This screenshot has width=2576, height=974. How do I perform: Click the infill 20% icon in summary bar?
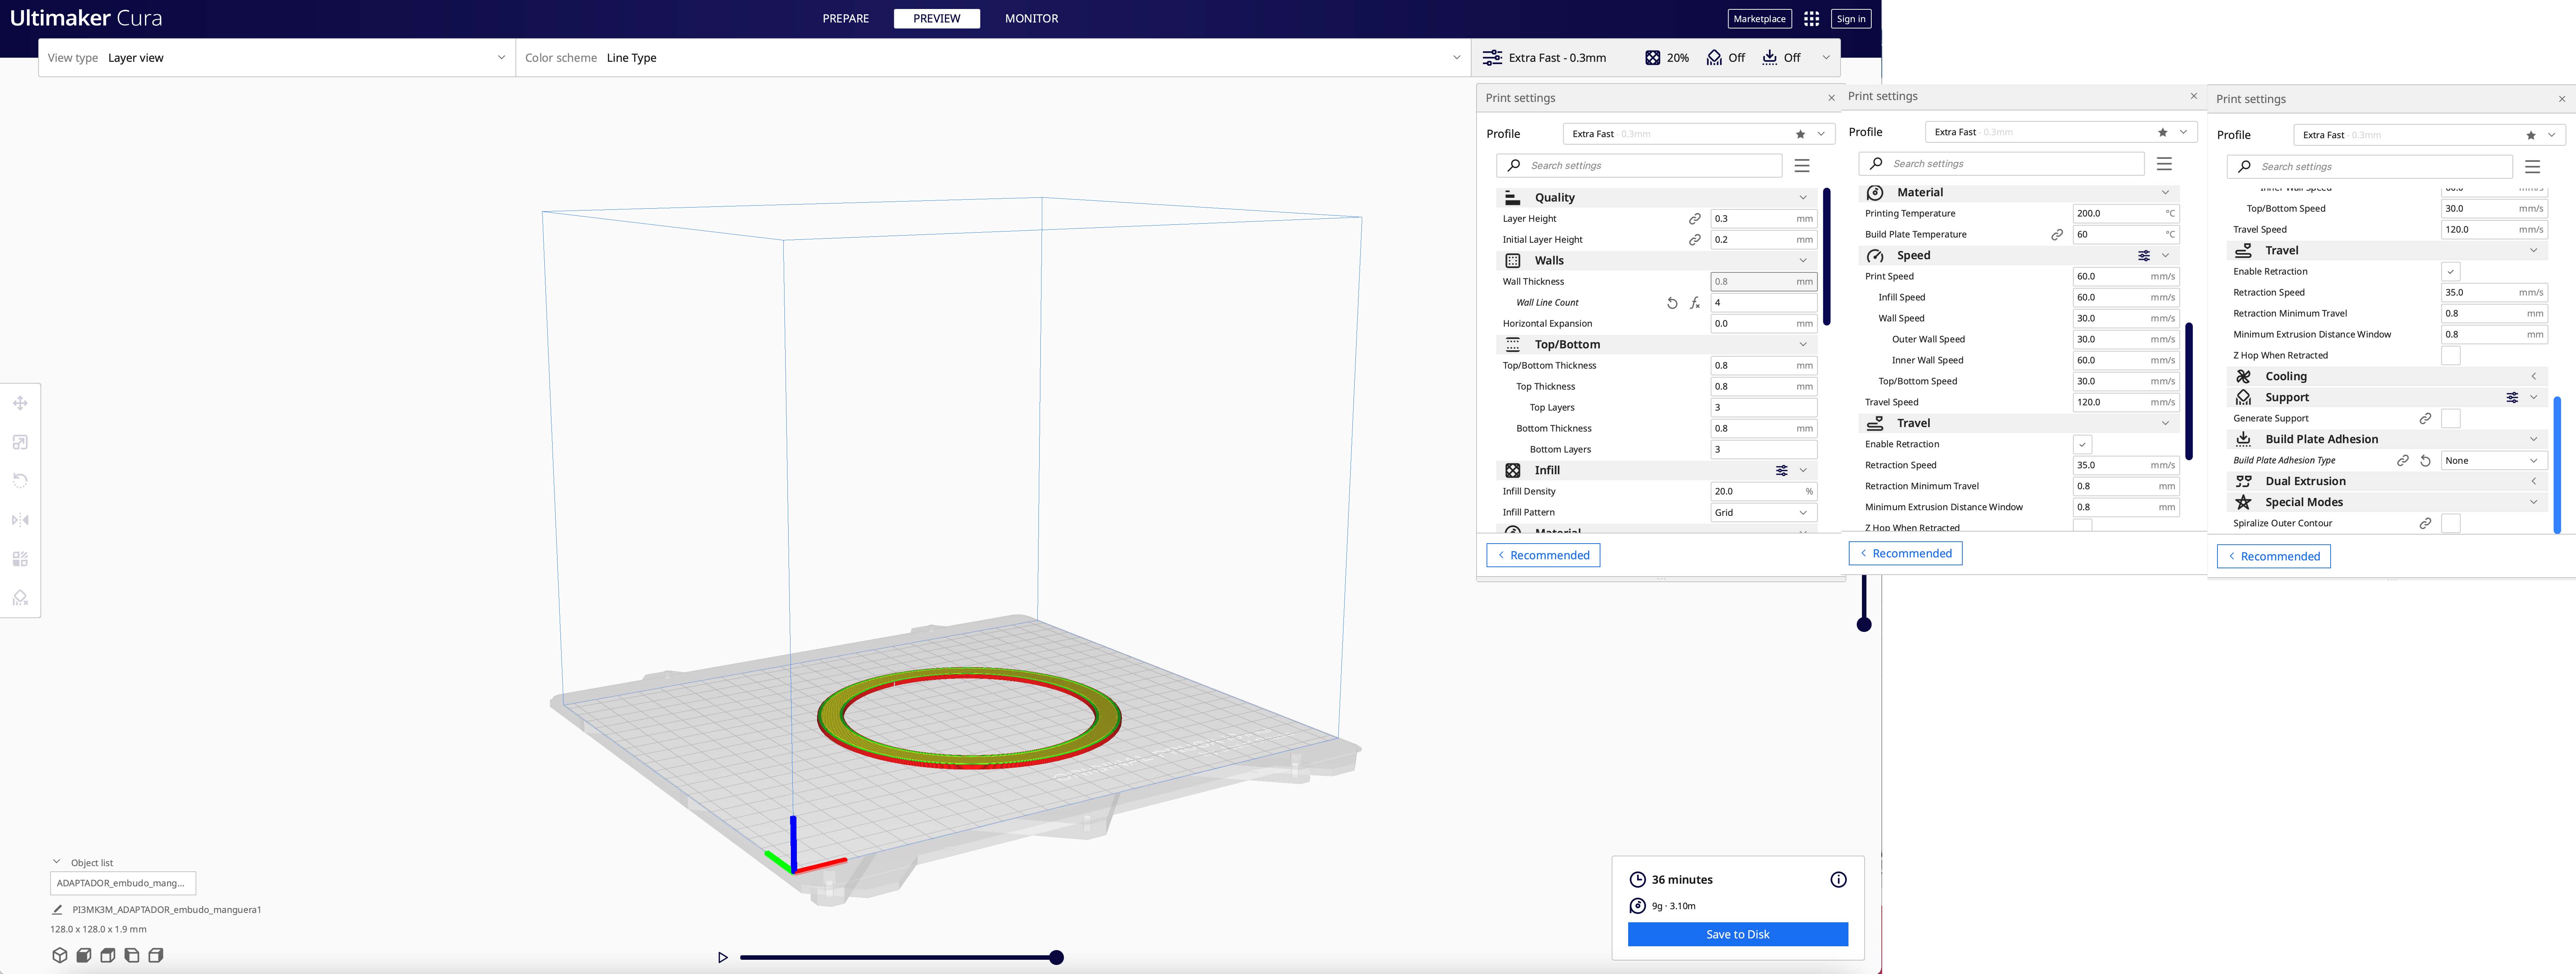(1653, 58)
